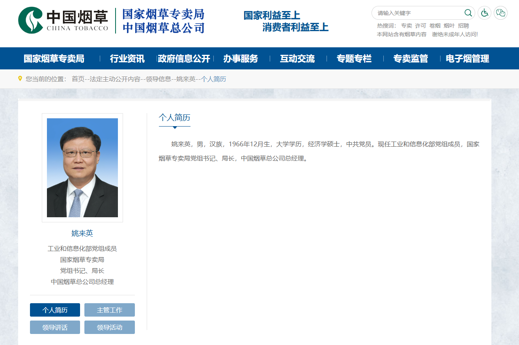Go to 首页 in breadcrumb
Screen dimensions: 519x345
pos(78,79)
